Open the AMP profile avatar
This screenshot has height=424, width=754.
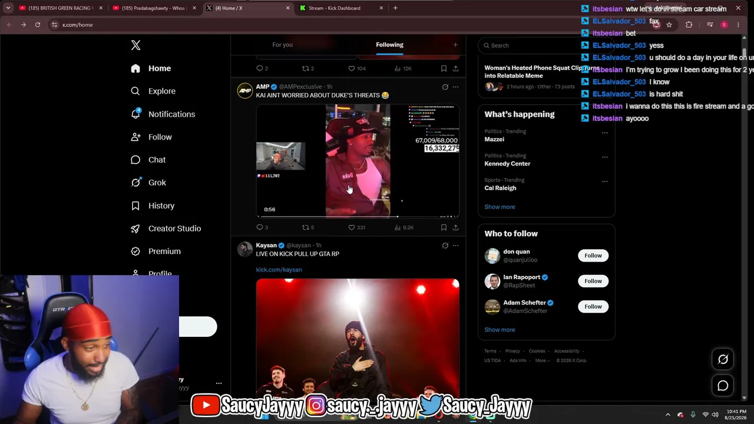245,91
